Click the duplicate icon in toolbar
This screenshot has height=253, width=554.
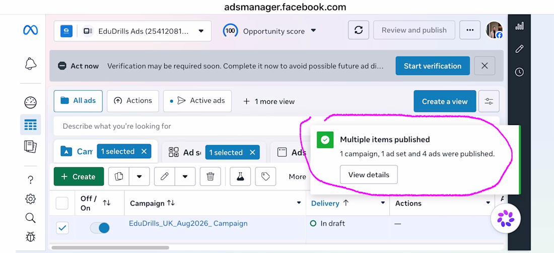point(119,176)
